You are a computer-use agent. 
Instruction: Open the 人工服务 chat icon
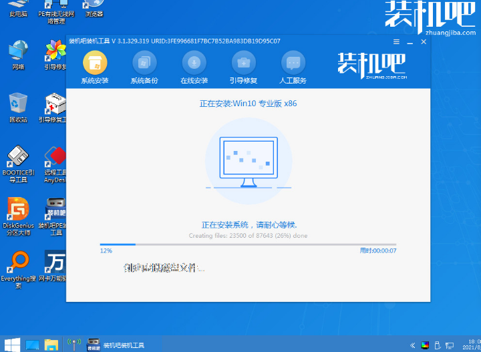point(293,63)
